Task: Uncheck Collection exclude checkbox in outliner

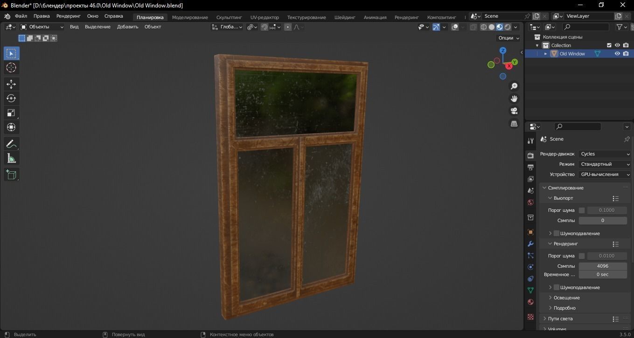Action: click(609, 45)
